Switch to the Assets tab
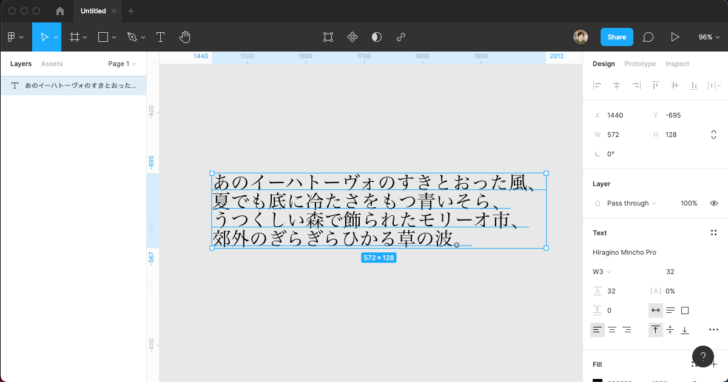Viewport: 728px width, 382px height. 52,64
